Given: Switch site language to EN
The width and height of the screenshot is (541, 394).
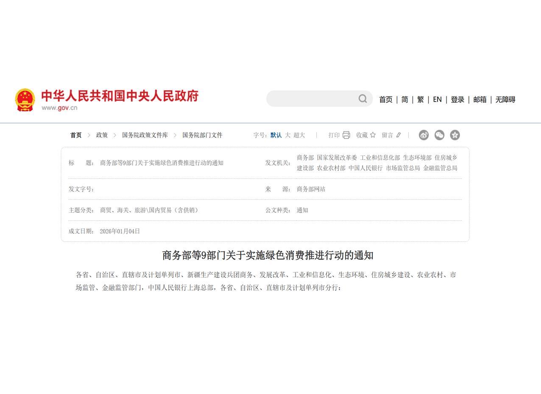Looking at the screenshot, I should coord(437,100).
